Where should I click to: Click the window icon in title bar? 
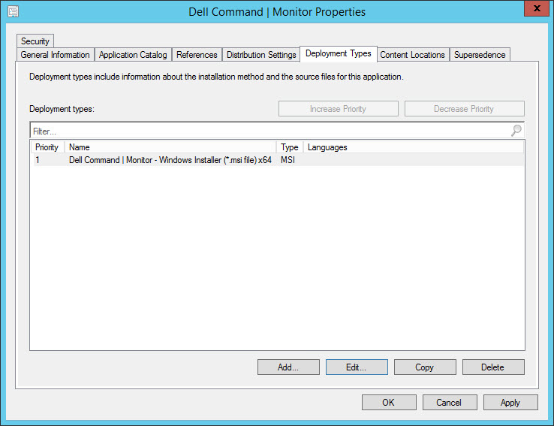pyautogui.click(x=13, y=11)
